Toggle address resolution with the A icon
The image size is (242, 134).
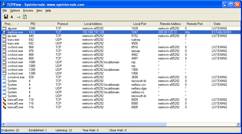[x=12, y=17]
